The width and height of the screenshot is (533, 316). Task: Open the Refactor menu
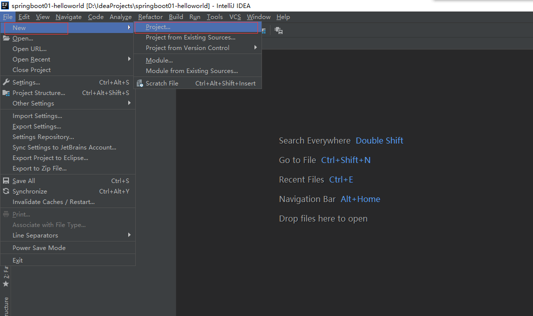[x=151, y=17]
